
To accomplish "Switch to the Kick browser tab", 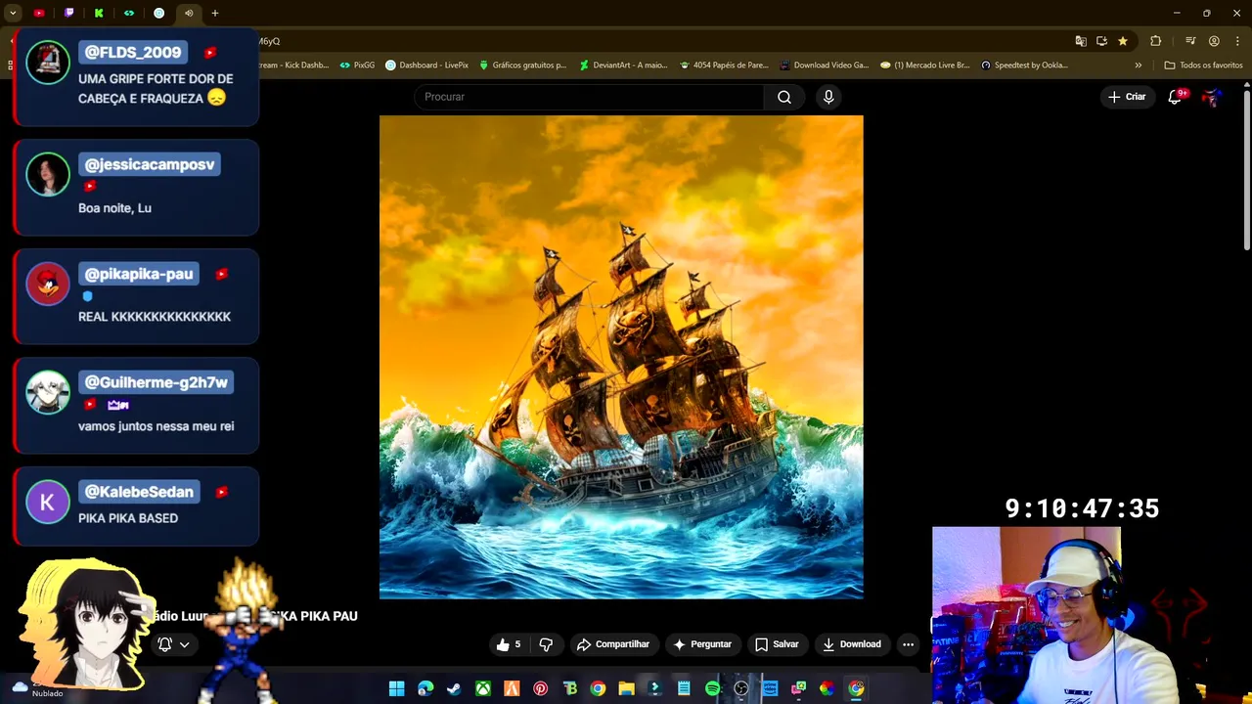I will [x=99, y=13].
